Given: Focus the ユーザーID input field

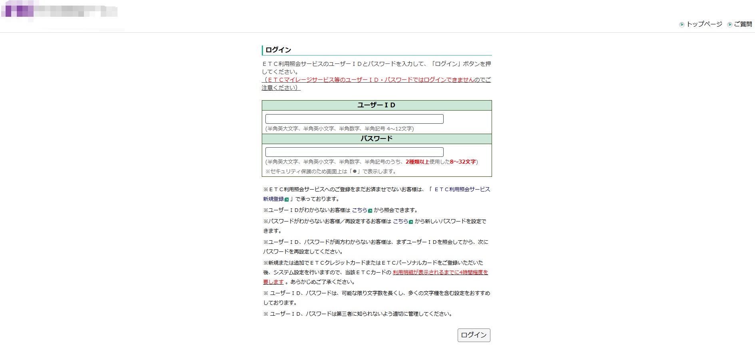Looking at the screenshot, I should tap(355, 119).
